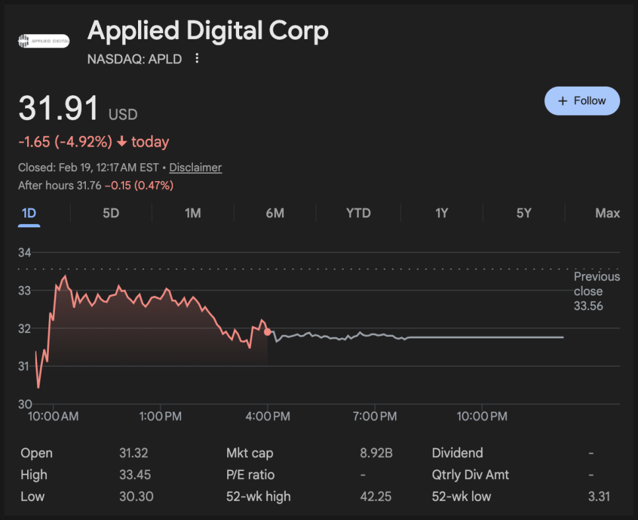Click the Applied Digital logo icon
Image resolution: width=638 pixels, height=520 pixels.
43,41
